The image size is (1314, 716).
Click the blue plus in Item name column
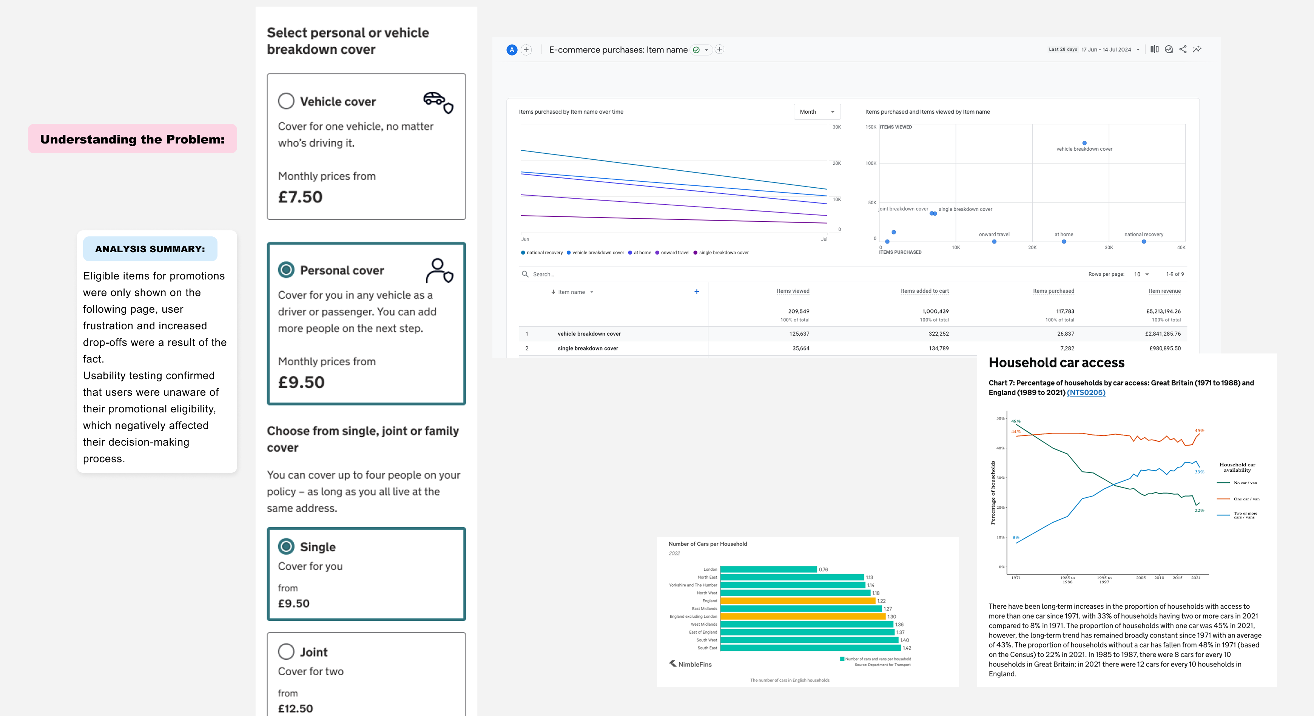[696, 292]
